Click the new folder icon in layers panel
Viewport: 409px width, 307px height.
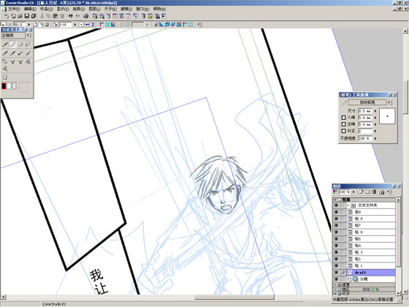pyautogui.click(x=367, y=192)
